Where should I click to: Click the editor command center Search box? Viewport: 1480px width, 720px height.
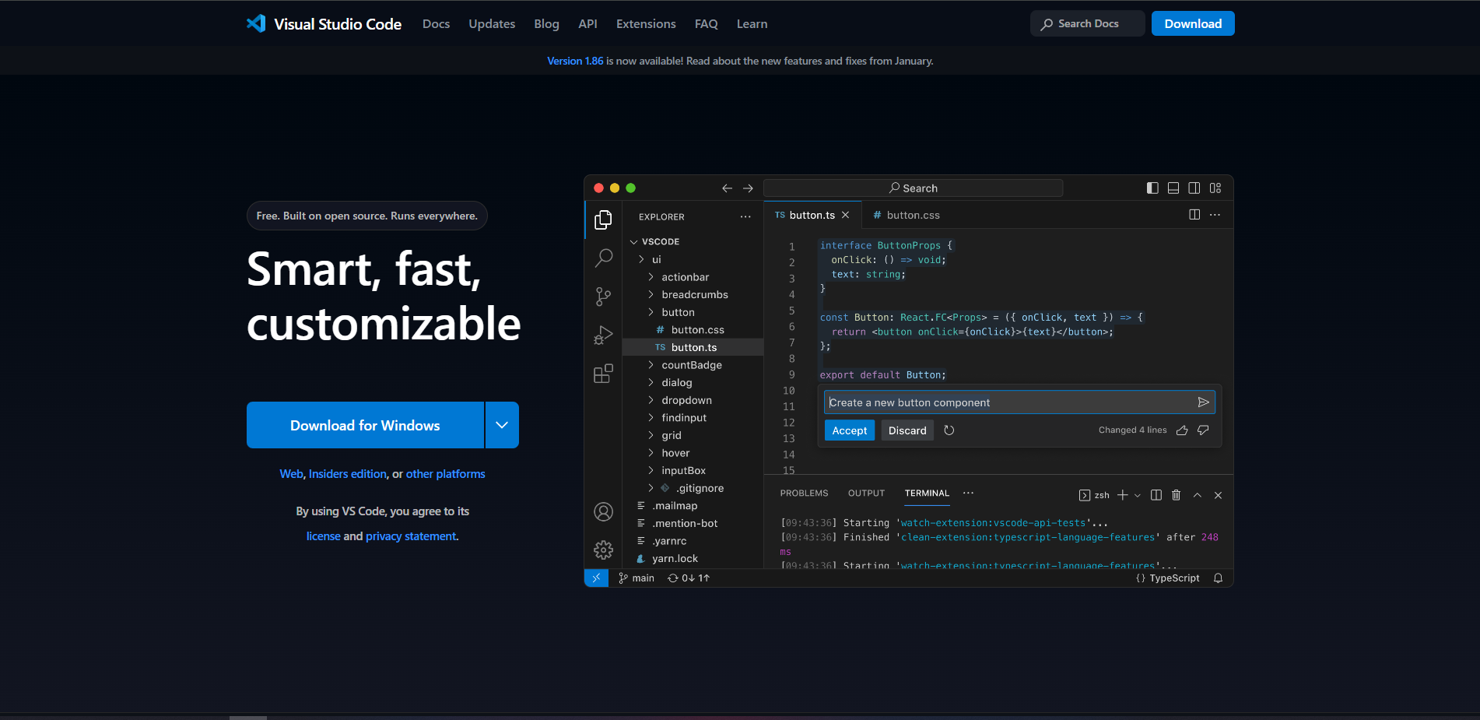coord(914,188)
